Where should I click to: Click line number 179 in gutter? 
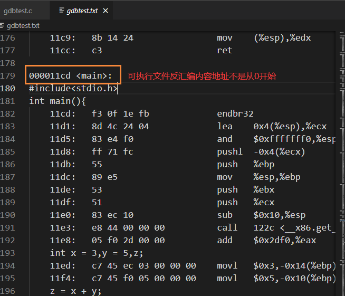[x=8, y=76]
